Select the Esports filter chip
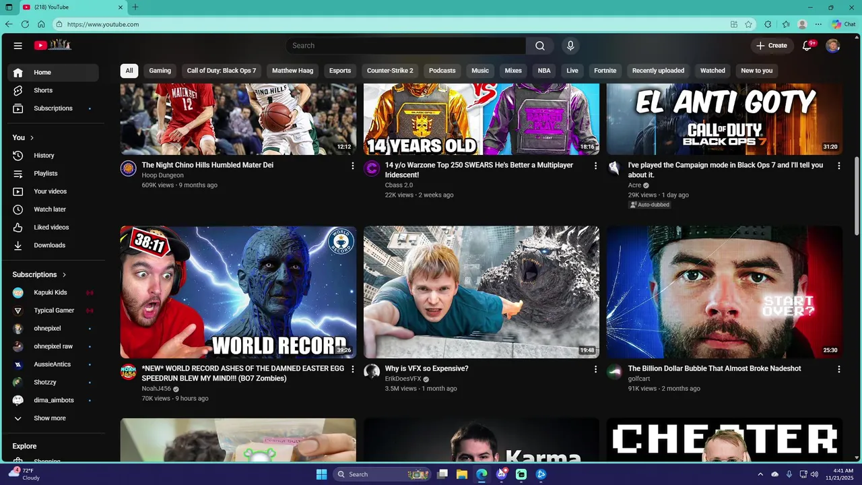Image resolution: width=862 pixels, height=485 pixels. [x=340, y=71]
